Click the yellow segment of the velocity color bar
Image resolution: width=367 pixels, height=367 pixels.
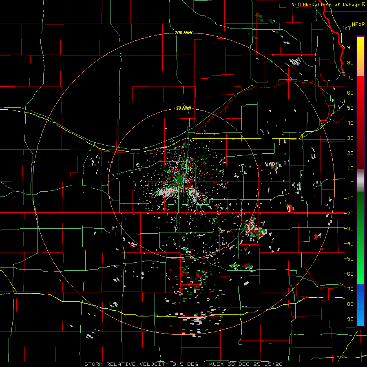point(360,56)
